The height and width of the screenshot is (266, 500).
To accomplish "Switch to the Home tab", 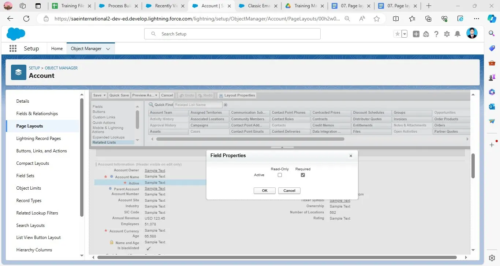I will coord(57,49).
